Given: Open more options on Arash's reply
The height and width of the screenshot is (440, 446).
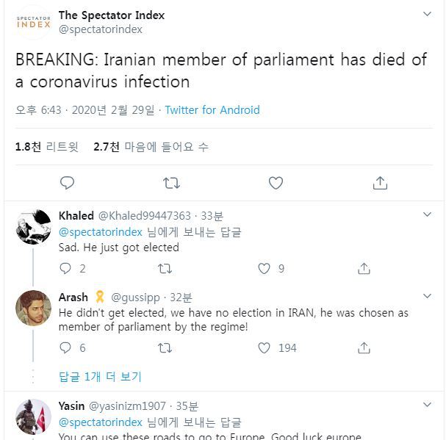Looking at the screenshot, I should tap(428, 297).
